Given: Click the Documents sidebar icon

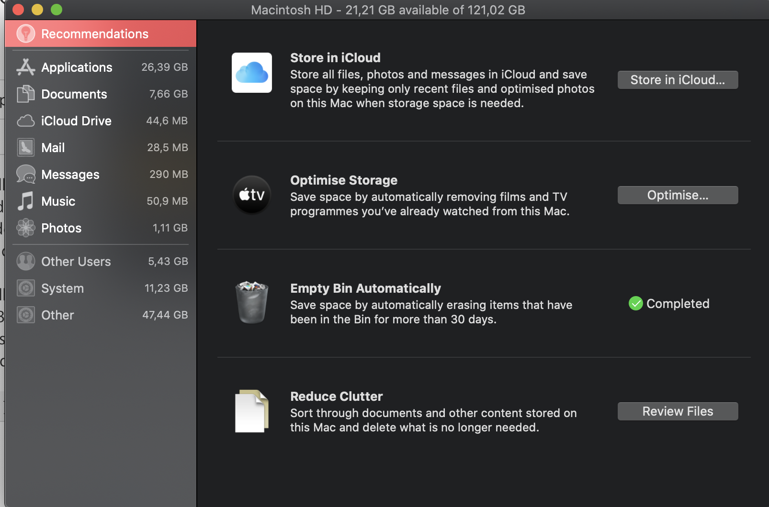Looking at the screenshot, I should 26,94.
